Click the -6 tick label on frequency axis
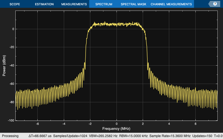 click(37, 124)
